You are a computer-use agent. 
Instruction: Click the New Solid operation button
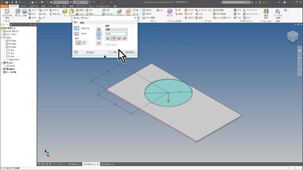[x=99, y=43]
